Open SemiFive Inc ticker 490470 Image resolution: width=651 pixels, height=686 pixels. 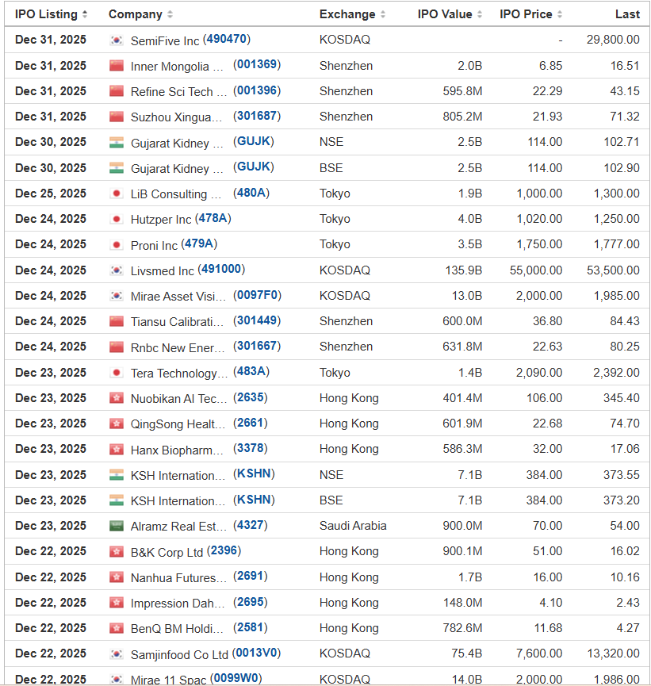(227, 39)
